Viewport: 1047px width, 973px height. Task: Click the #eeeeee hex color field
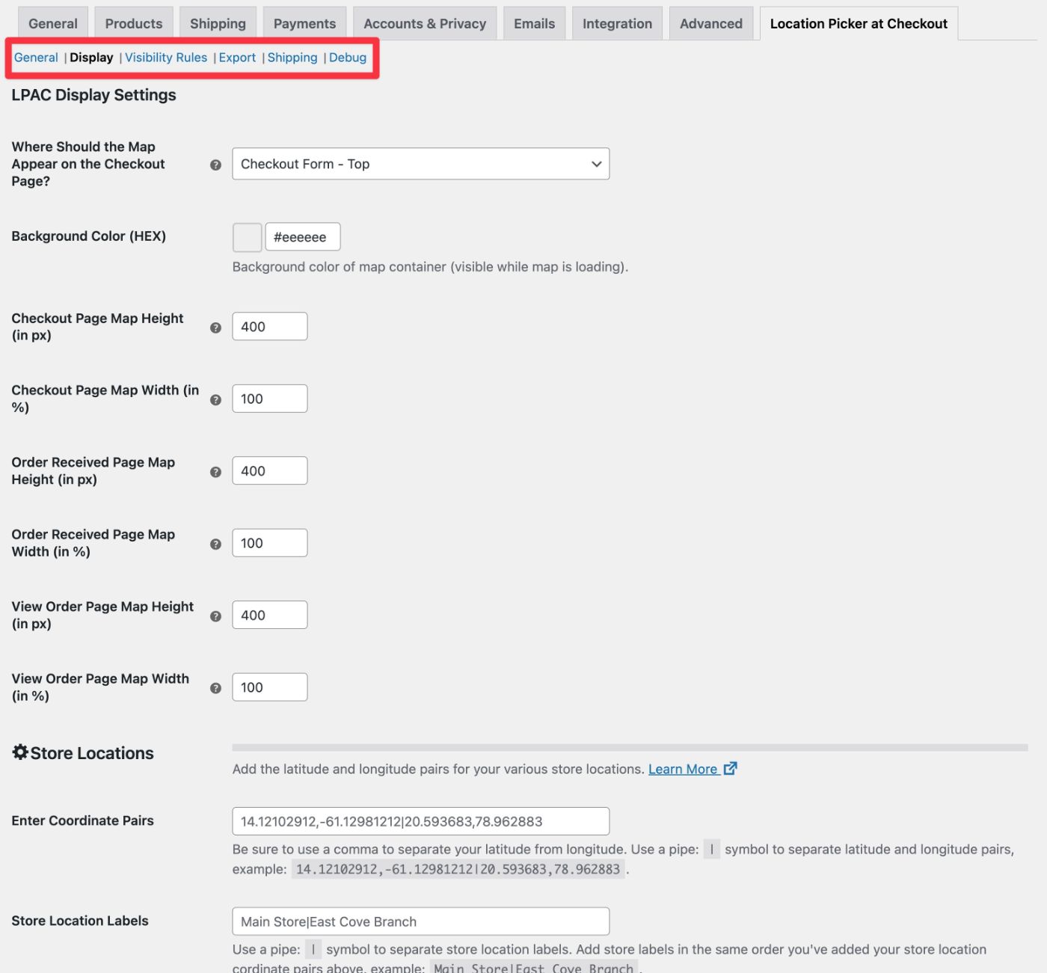coord(303,237)
